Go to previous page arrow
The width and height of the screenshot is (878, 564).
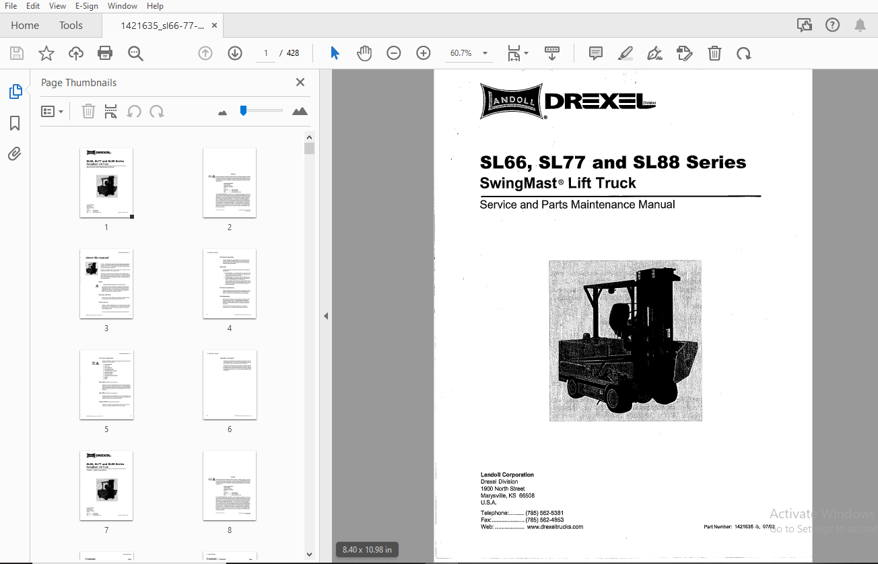205,53
